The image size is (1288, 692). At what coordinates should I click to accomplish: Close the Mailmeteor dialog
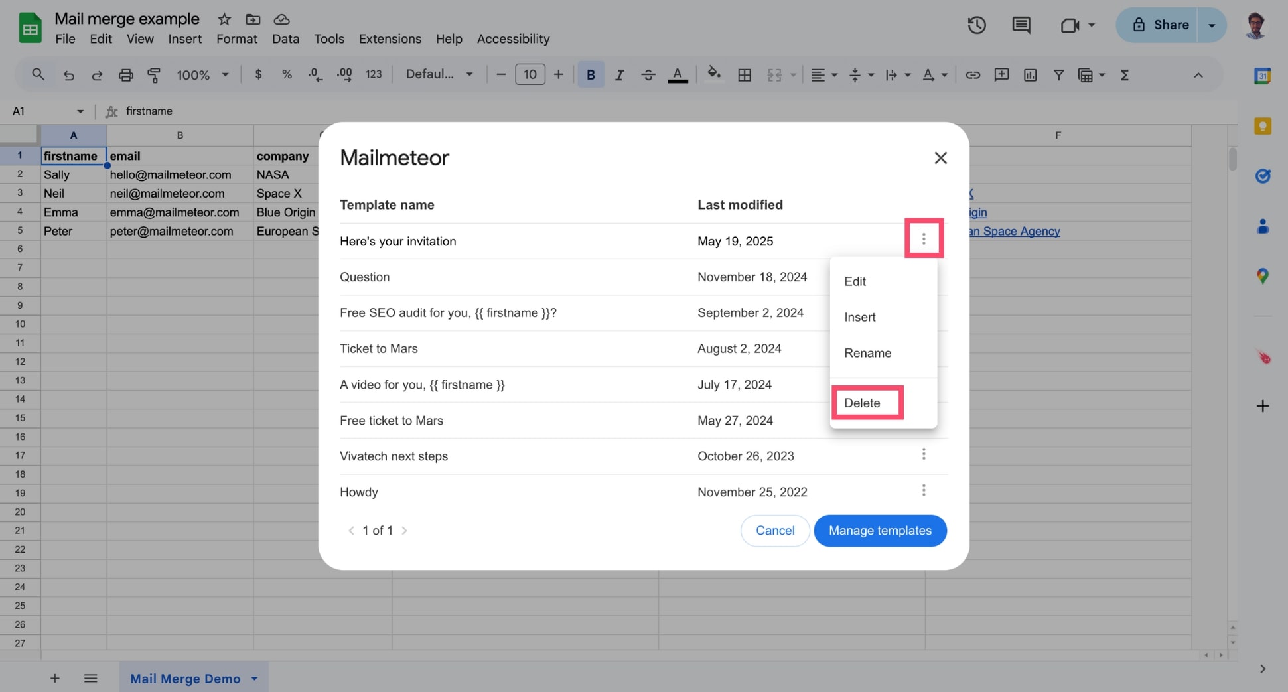pos(940,158)
